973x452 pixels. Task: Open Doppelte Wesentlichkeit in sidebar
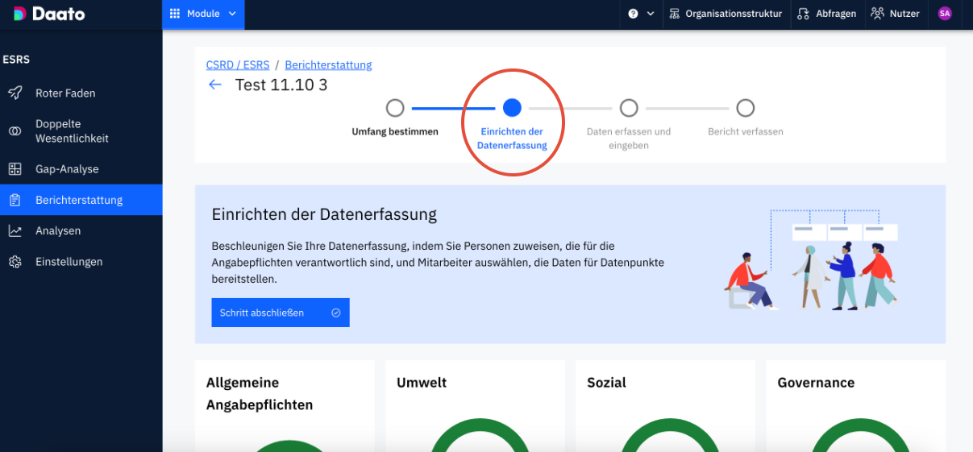click(x=72, y=131)
